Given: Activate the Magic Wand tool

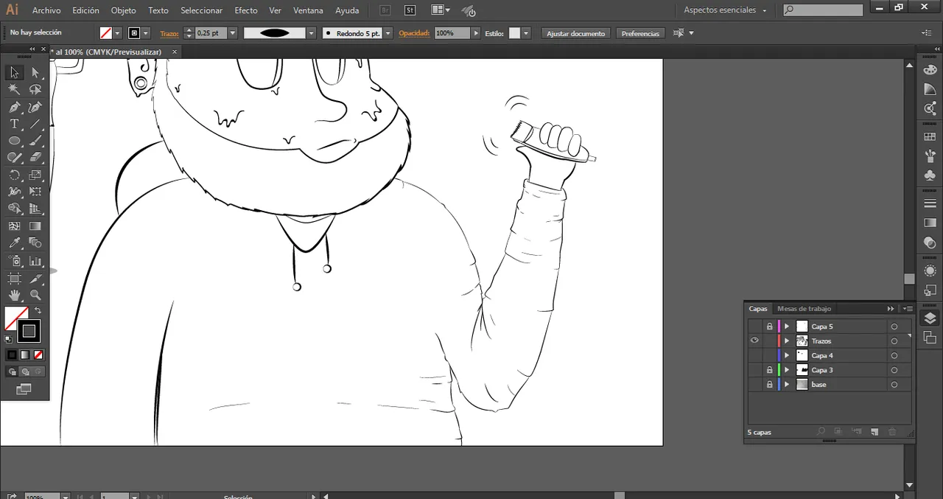Looking at the screenshot, I should [x=14, y=89].
